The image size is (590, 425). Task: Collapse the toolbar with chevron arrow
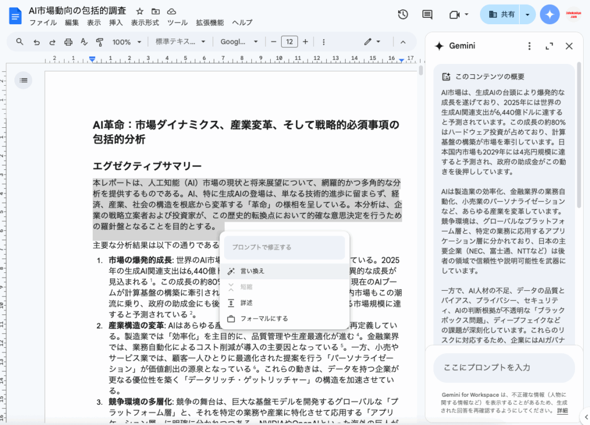click(403, 41)
